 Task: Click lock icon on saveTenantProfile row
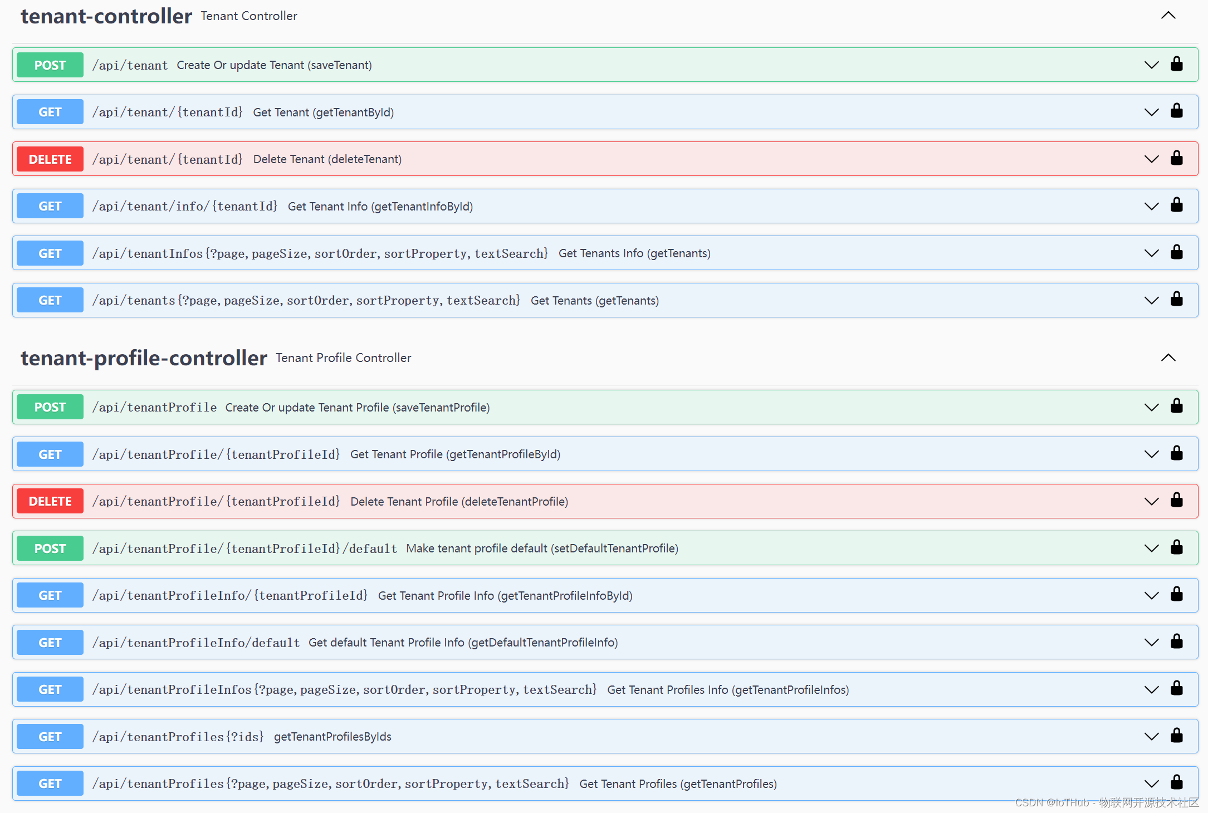click(x=1176, y=406)
